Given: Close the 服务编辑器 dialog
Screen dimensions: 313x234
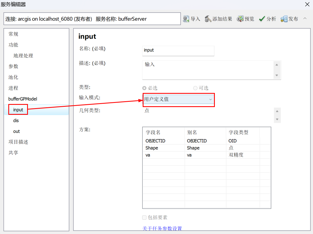Looking at the screenshot, I should 307,4.
